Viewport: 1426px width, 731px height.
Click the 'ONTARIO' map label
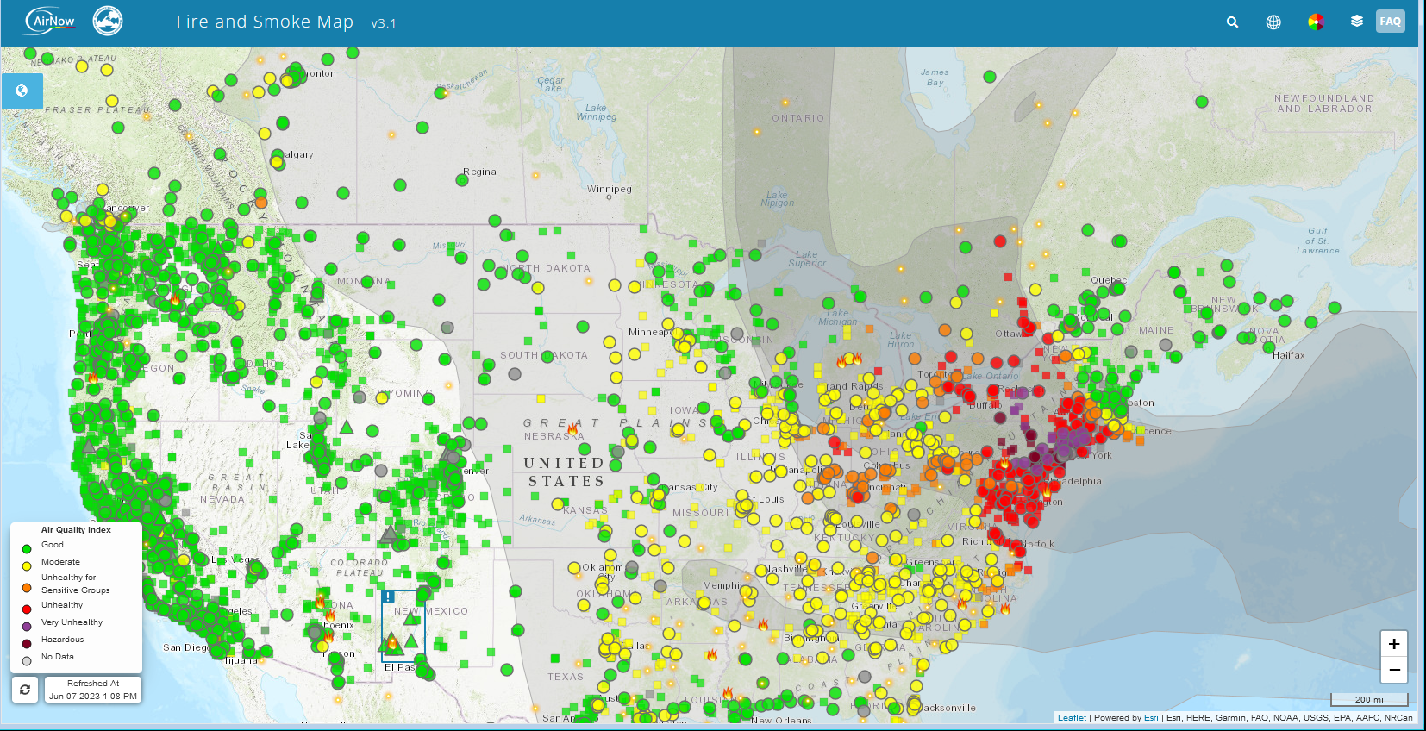point(797,118)
